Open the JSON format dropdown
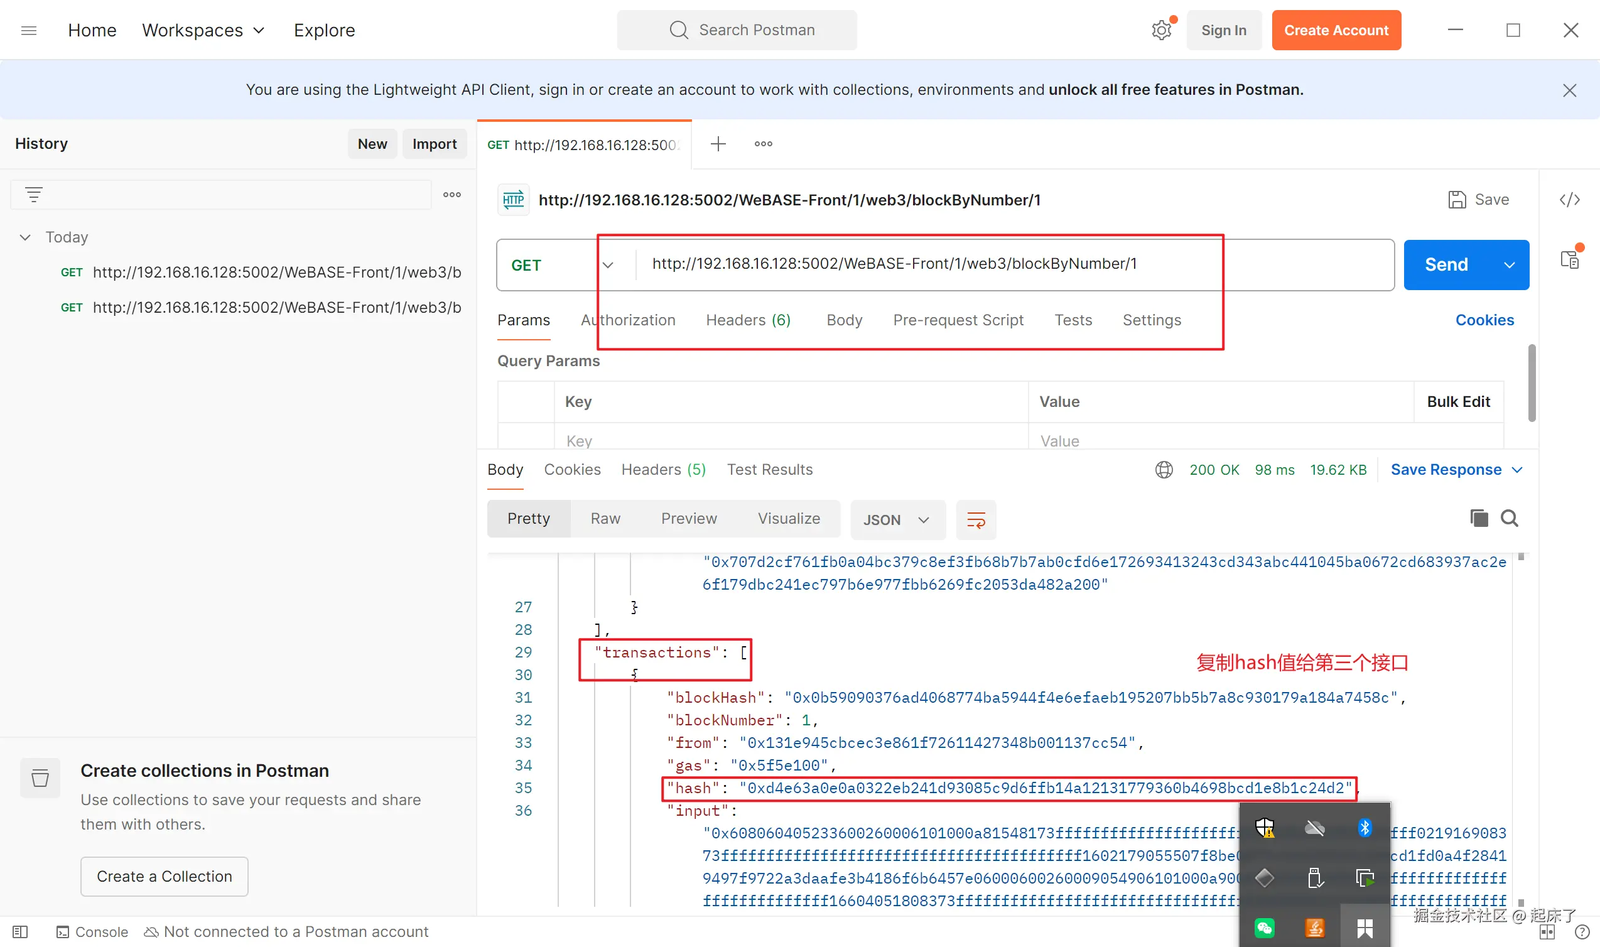This screenshot has width=1600, height=947. pyautogui.click(x=896, y=520)
